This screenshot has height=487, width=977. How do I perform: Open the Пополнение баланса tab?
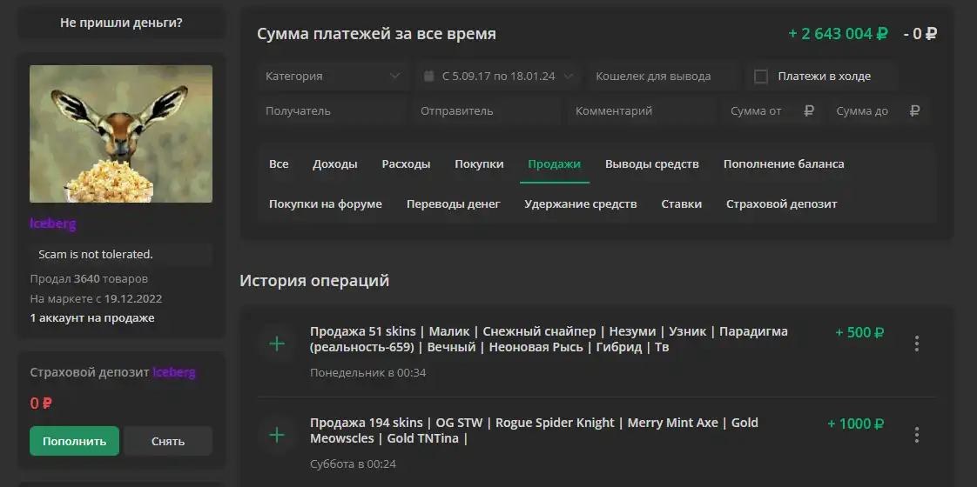click(x=784, y=164)
